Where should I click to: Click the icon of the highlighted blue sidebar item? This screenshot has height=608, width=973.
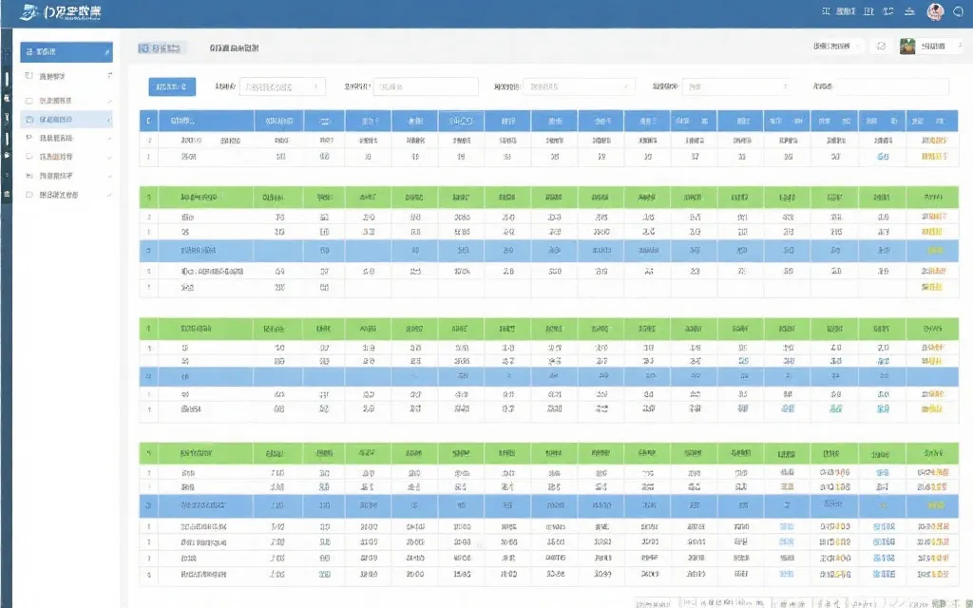pos(29,51)
